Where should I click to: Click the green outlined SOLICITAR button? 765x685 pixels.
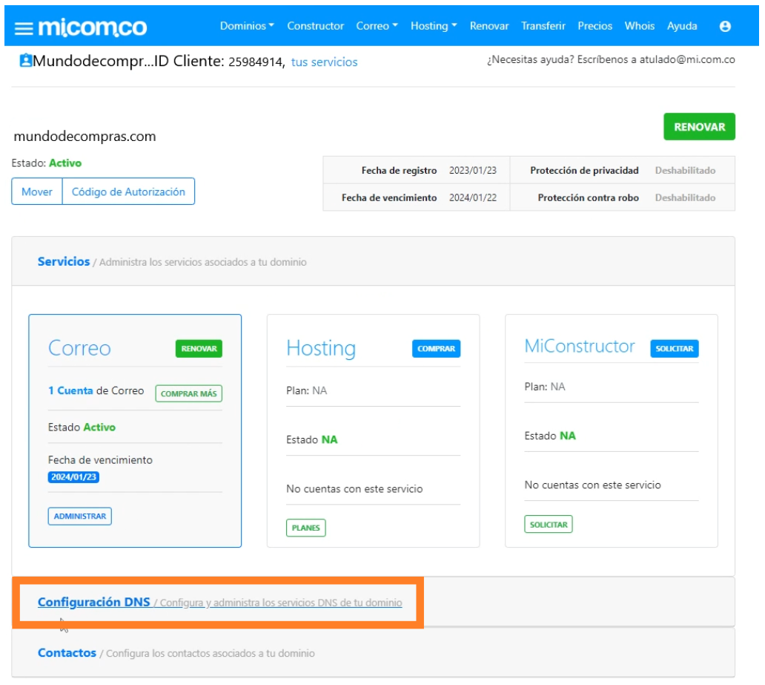click(549, 524)
